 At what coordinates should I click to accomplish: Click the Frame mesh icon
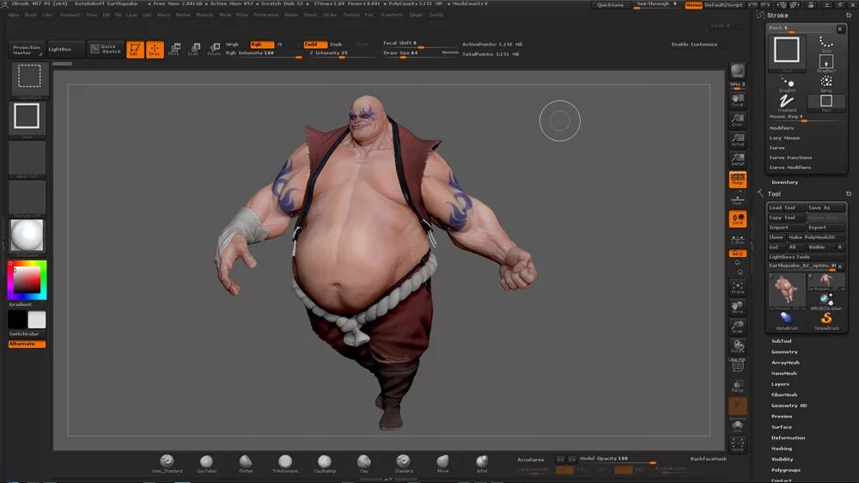(x=737, y=287)
